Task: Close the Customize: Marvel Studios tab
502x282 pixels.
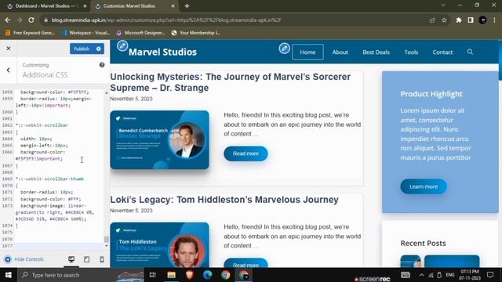Action: [173, 6]
